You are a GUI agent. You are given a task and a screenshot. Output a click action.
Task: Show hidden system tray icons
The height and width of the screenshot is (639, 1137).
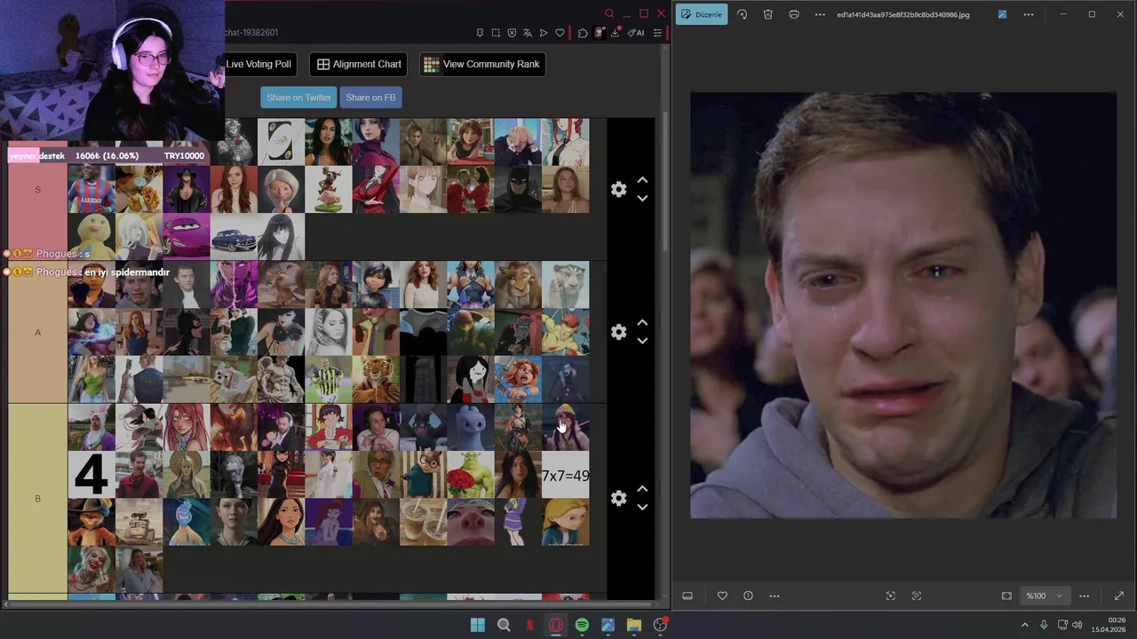pyautogui.click(x=1024, y=625)
